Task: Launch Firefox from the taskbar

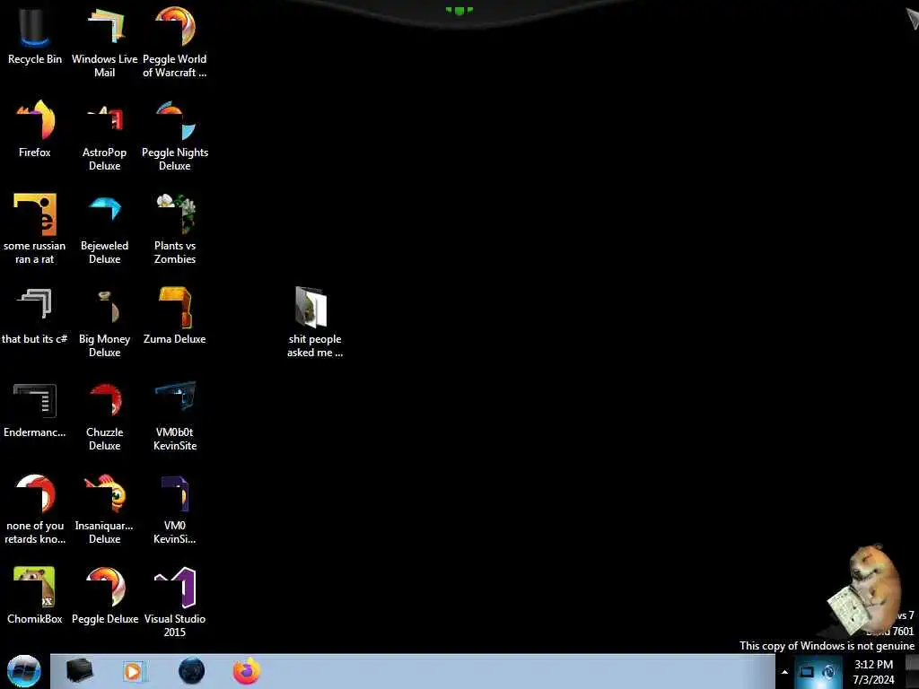Action: click(x=246, y=671)
